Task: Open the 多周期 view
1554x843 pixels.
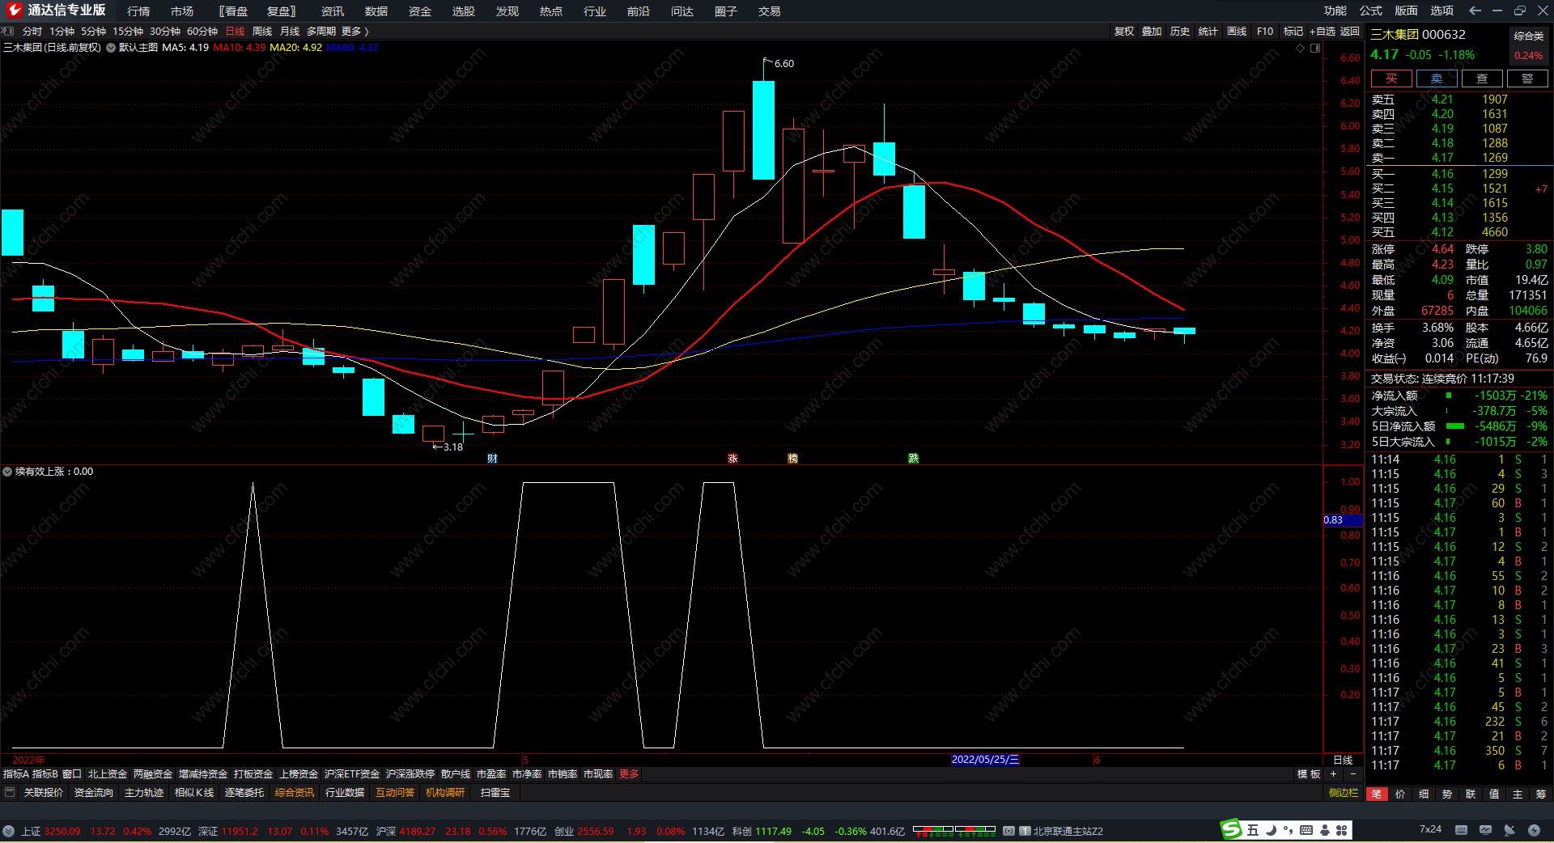Action: (321, 31)
